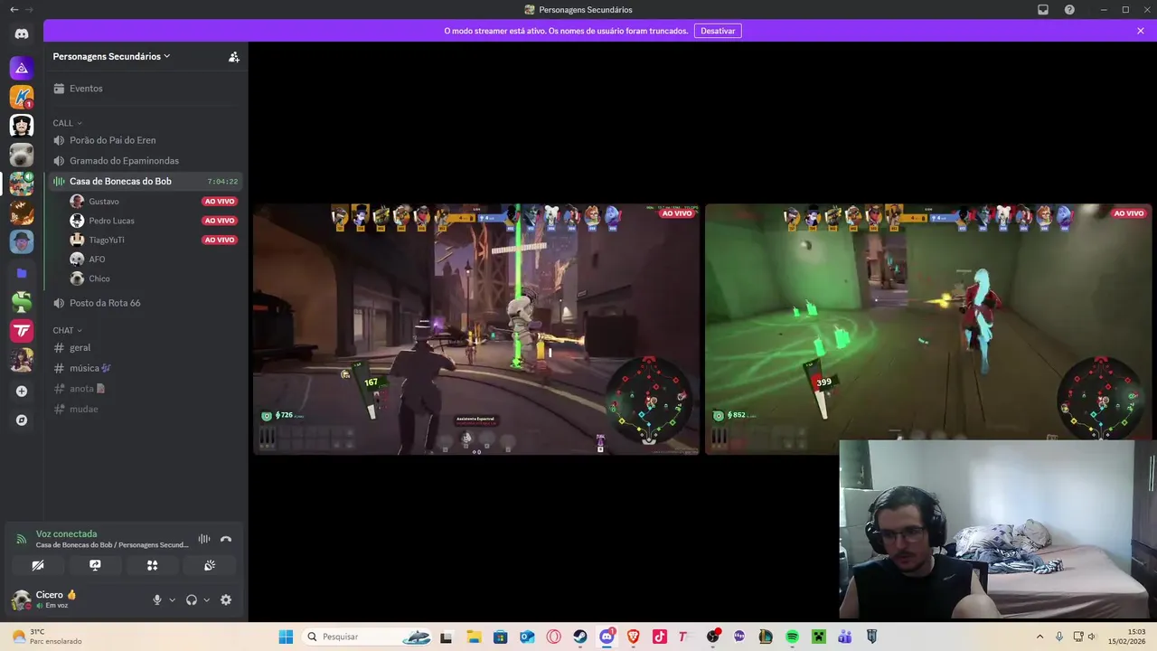Open Eventos in the channel list
The width and height of the screenshot is (1157, 651).
click(x=146, y=89)
